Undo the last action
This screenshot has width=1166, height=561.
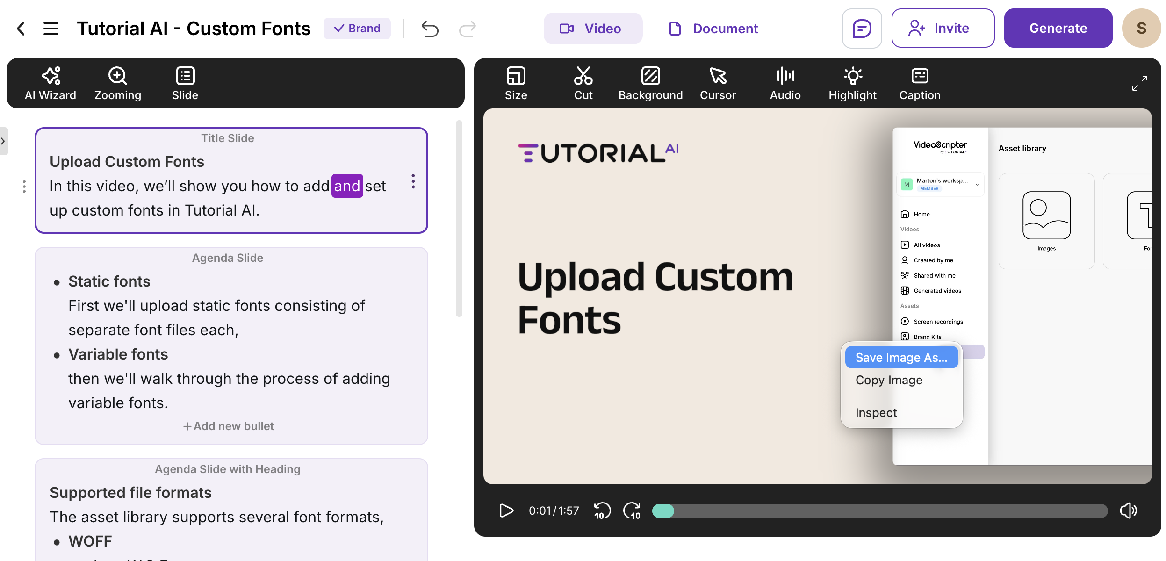[430, 29]
